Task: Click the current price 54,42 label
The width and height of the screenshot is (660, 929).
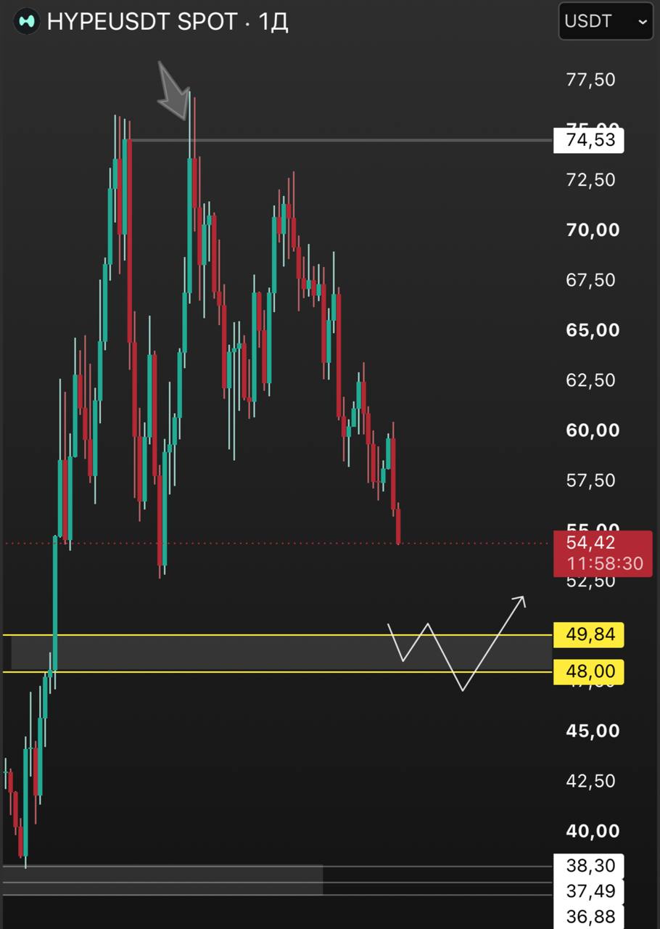Action: (591, 542)
